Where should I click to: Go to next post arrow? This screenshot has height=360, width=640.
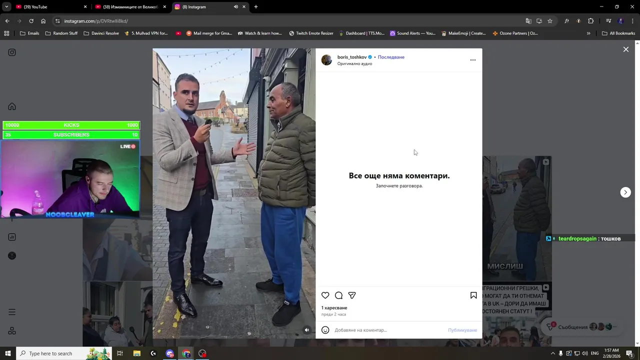(625, 192)
